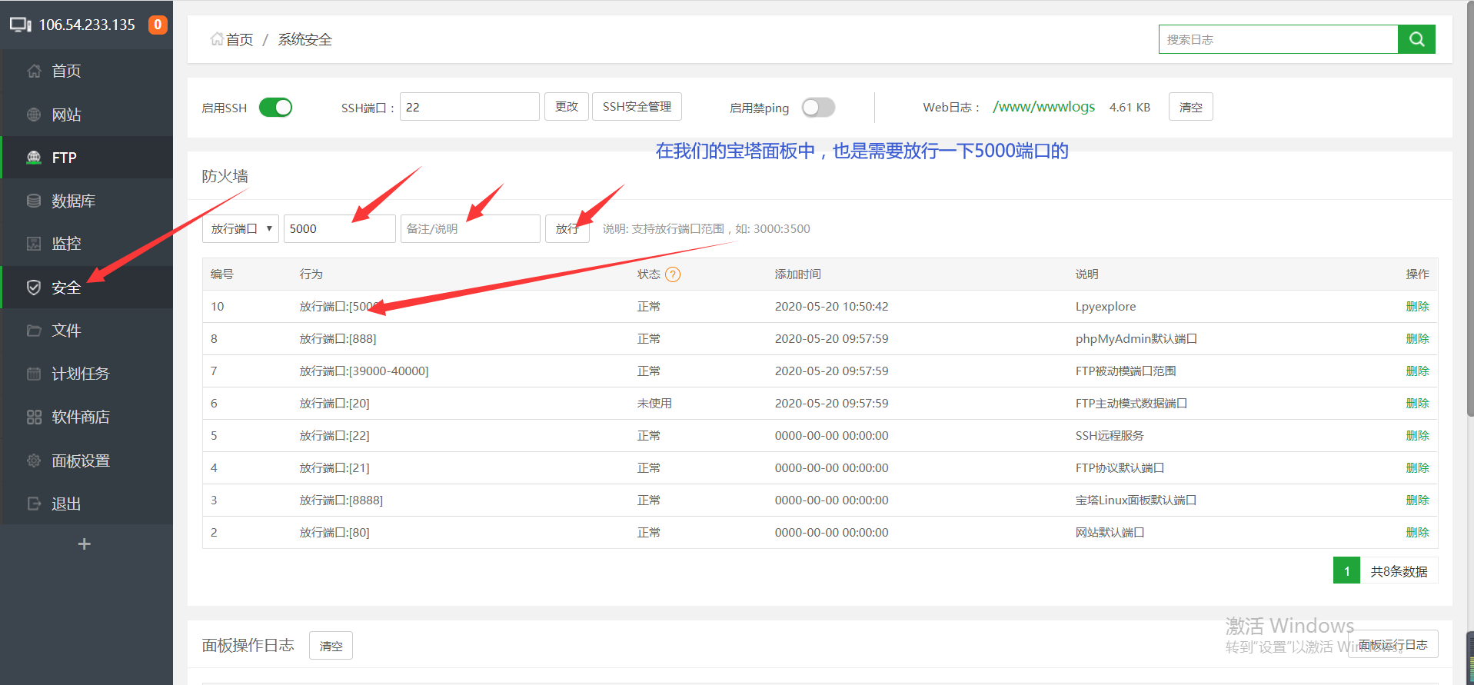Click the question mark icon beside 状态
The width and height of the screenshot is (1474, 685).
tap(673, 274)
